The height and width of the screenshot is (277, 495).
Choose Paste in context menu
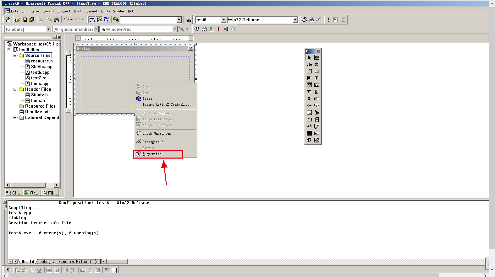pyautogui.click(x=166, y=99)
